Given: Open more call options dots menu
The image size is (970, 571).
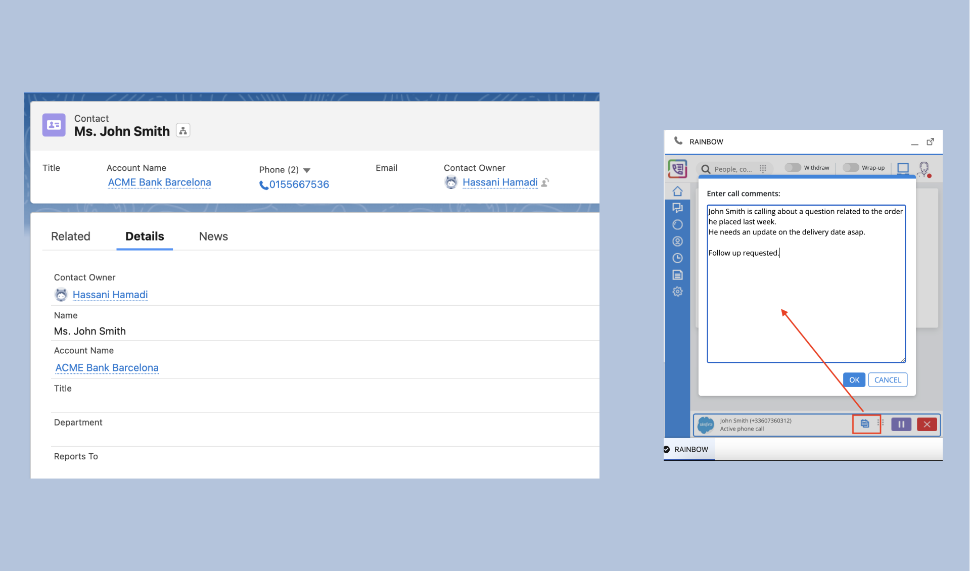Looking at the screenshot, I should pos(881,423).
